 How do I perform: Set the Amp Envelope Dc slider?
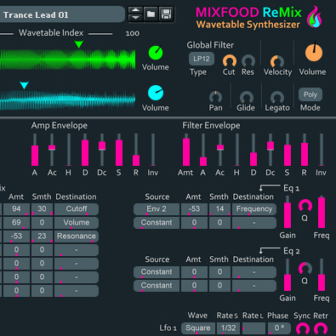pyautogui.click(x=102, y=150)
